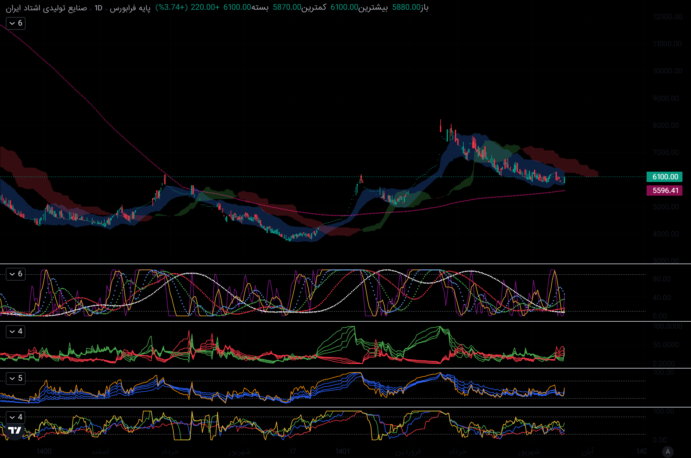Click the open value 5880.00
The width and height of the screenshot is (691, 458).
(406, 7)
